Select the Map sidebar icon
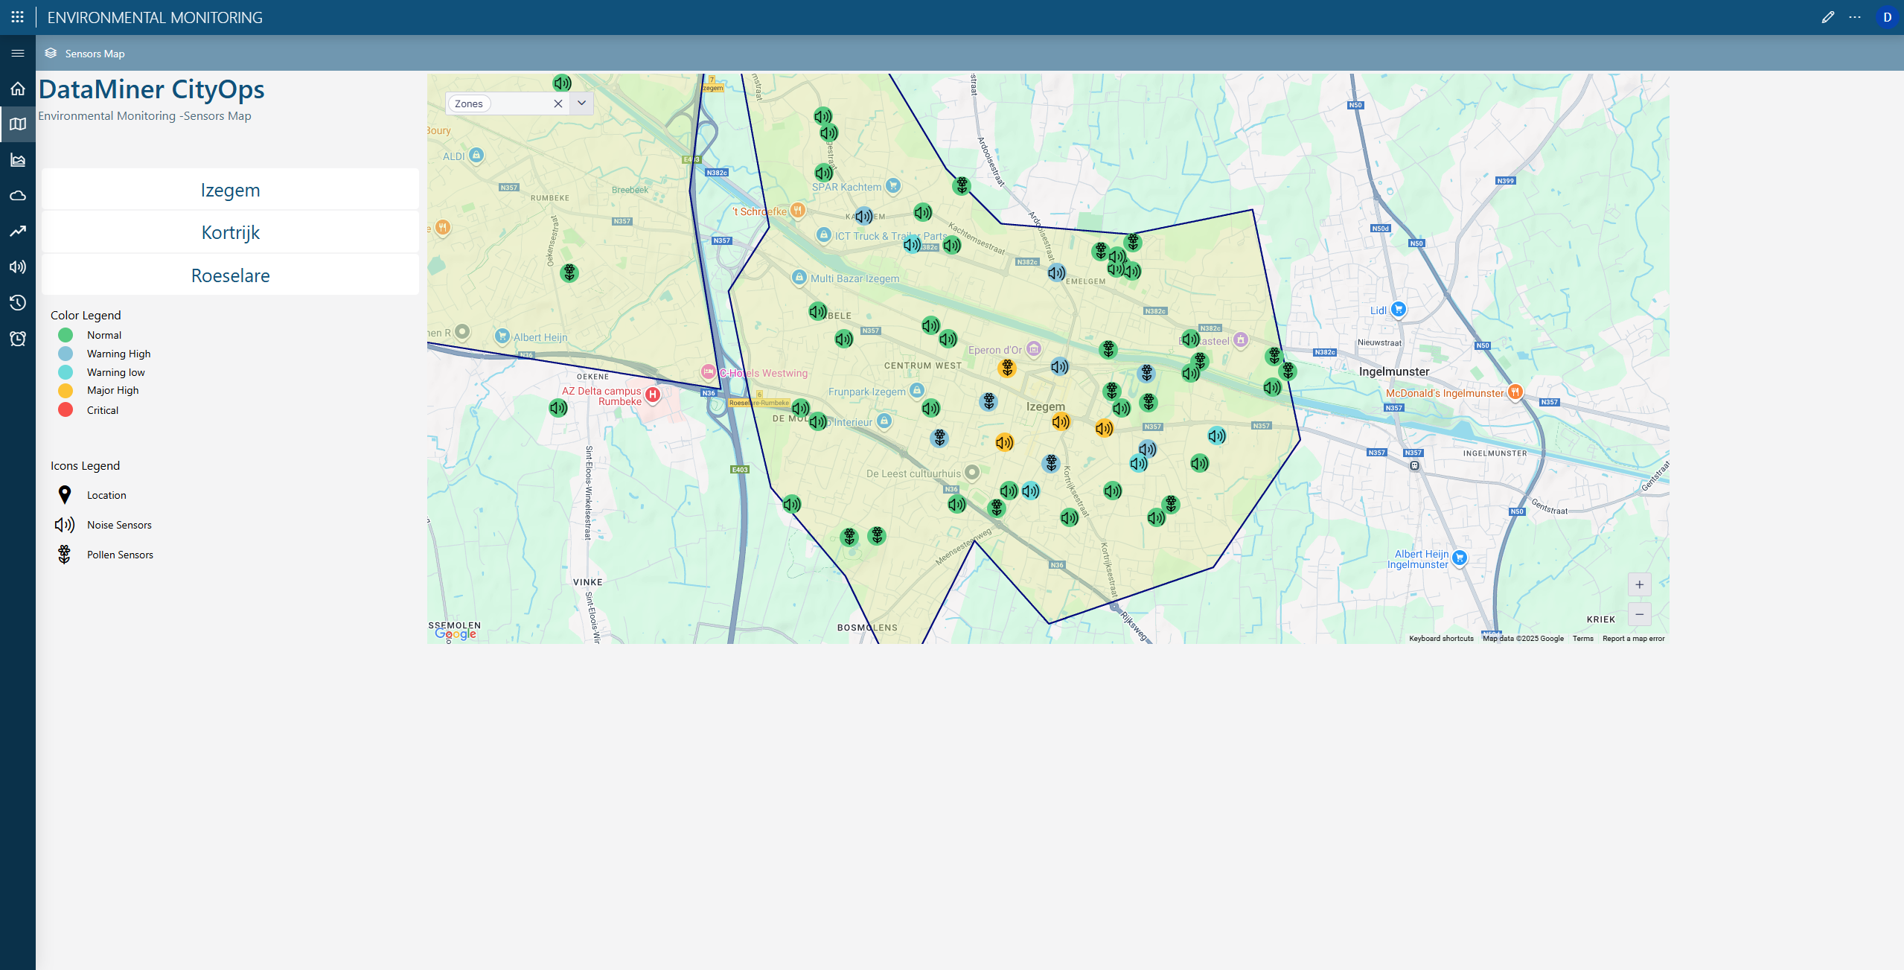This screenshot has height=970, width=1904. (18, 124)
